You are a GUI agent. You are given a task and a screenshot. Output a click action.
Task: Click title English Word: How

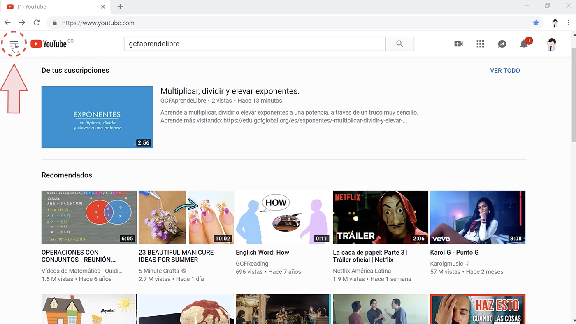tap(262, 253)
